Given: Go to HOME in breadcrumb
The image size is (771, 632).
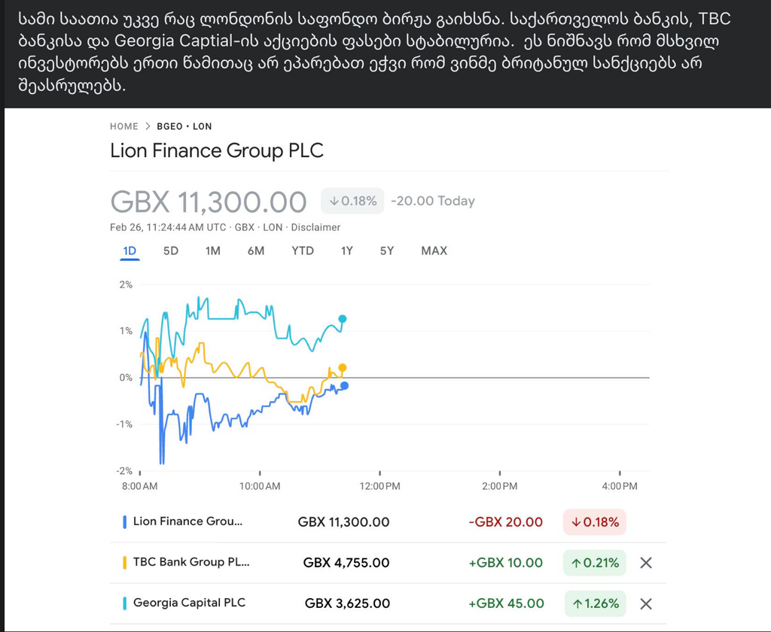Looking at the screenshot, I should coord(124,126).
